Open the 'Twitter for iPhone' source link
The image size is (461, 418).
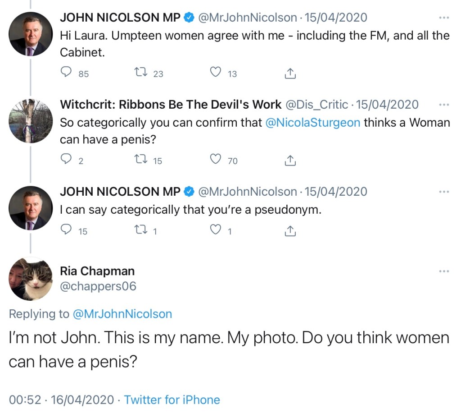point(172,400)
